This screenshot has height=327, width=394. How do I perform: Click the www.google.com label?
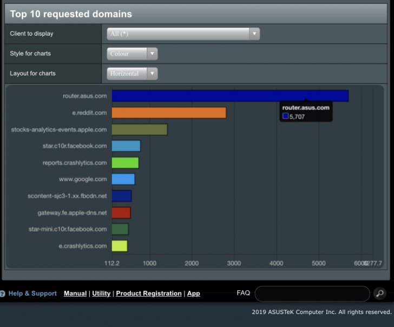pyautogui.click(x=83, y=179)
